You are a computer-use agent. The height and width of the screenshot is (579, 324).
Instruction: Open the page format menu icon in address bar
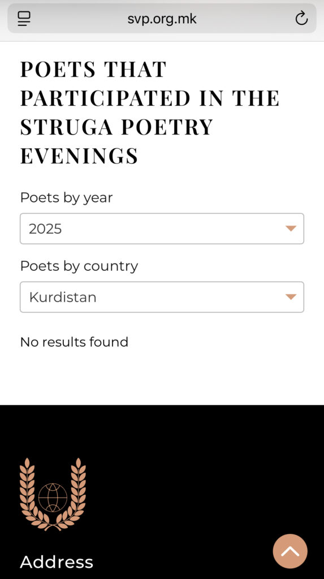(x=24, y=19)
